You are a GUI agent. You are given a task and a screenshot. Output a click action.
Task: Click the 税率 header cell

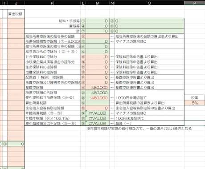[x=195, y=98]
